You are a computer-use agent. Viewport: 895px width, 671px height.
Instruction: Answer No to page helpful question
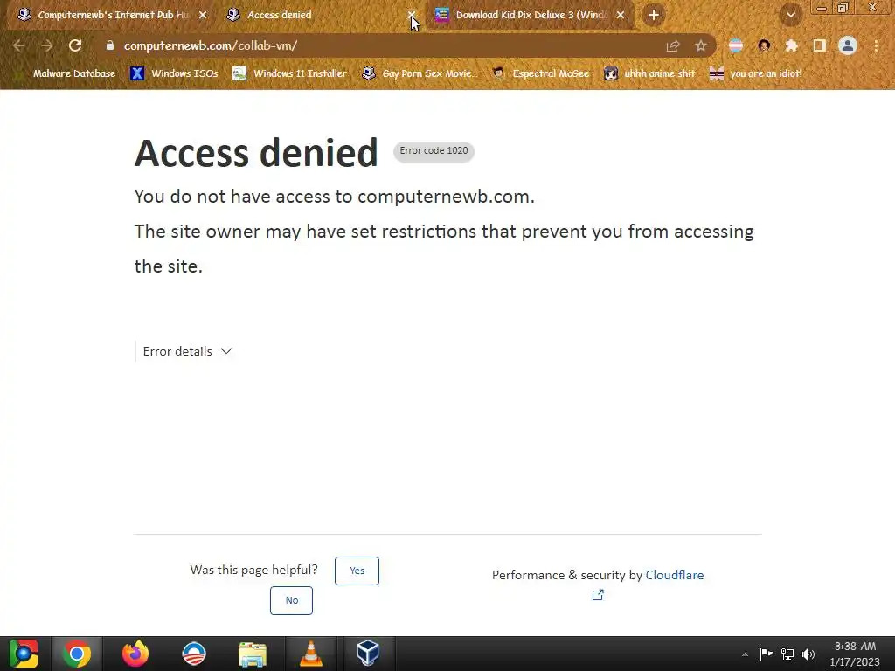[x=291, y=600]
